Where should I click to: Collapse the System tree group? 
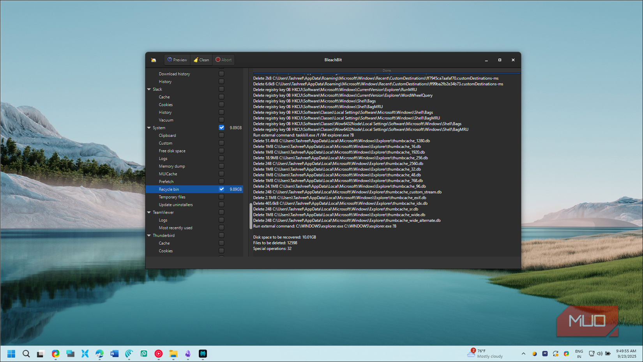(149, 128)
